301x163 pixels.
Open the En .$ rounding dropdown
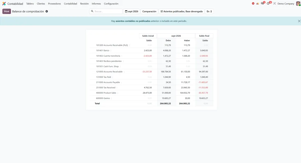(209, 11)
